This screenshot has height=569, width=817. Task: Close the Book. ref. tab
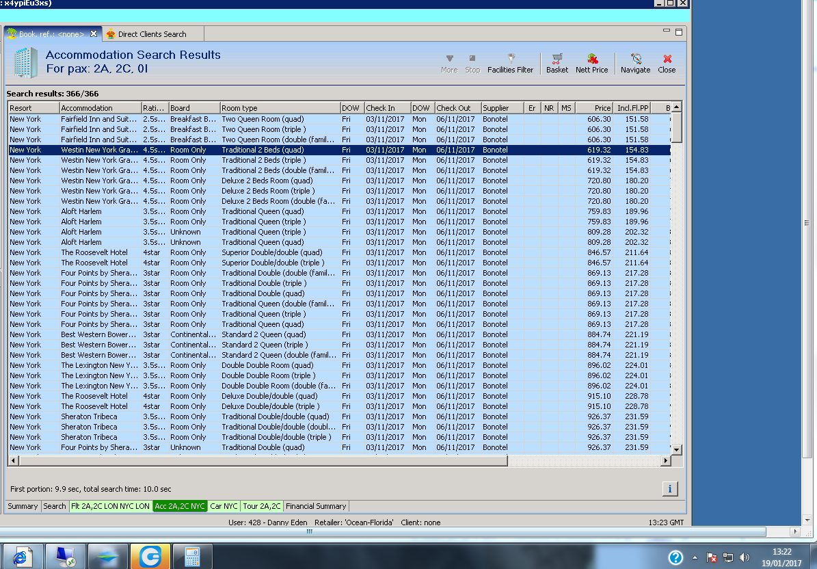click(94, 34)
